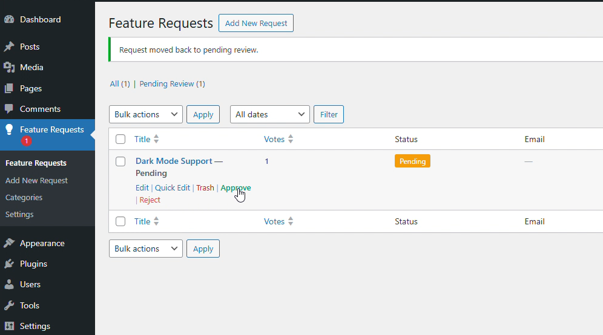Click the Edit row action link
Image resolution: width=603 pixels, height=335 pixels.
142,187
